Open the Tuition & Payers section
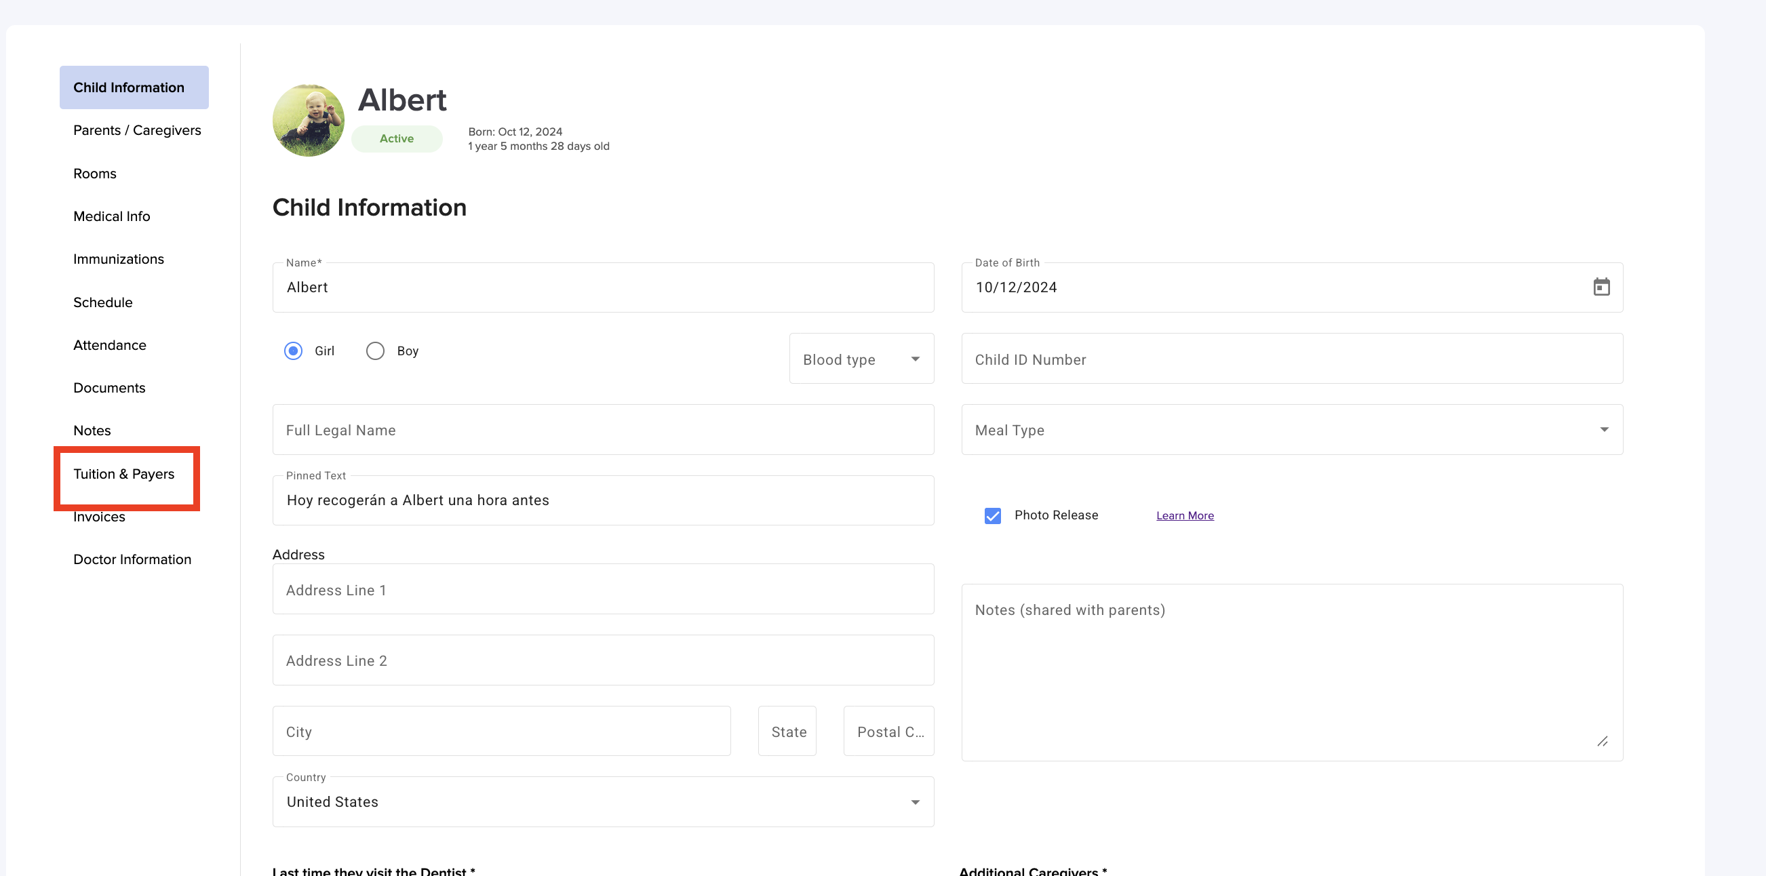Screen dimensions: 1766x876 pyautogui.click(x=124, y=474)
